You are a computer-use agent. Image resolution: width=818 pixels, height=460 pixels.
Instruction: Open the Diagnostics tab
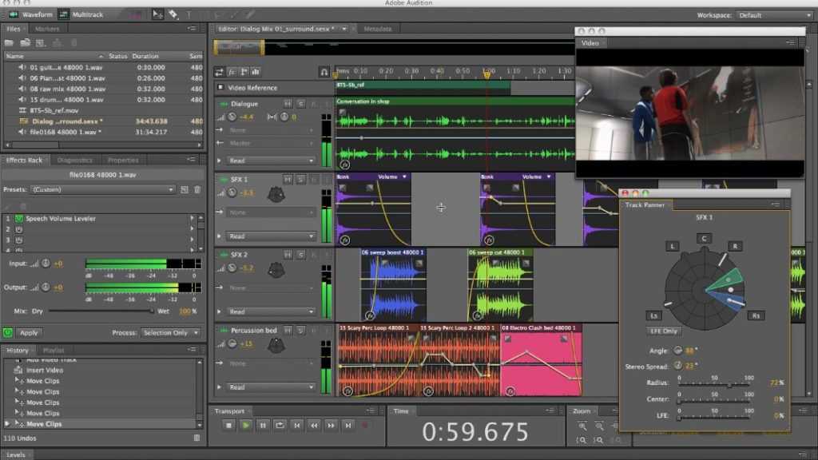click(x=75, y=161)
